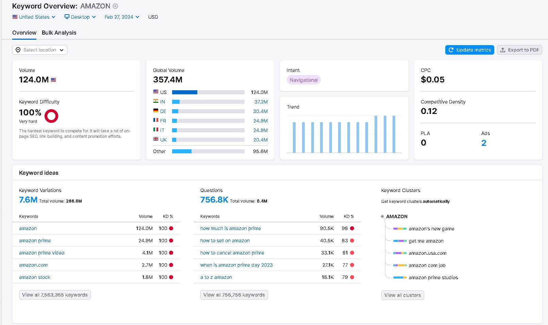Expand the Feb 27, 2024 date dropdown
Viewport: 548px width, 325px height.
122,17
